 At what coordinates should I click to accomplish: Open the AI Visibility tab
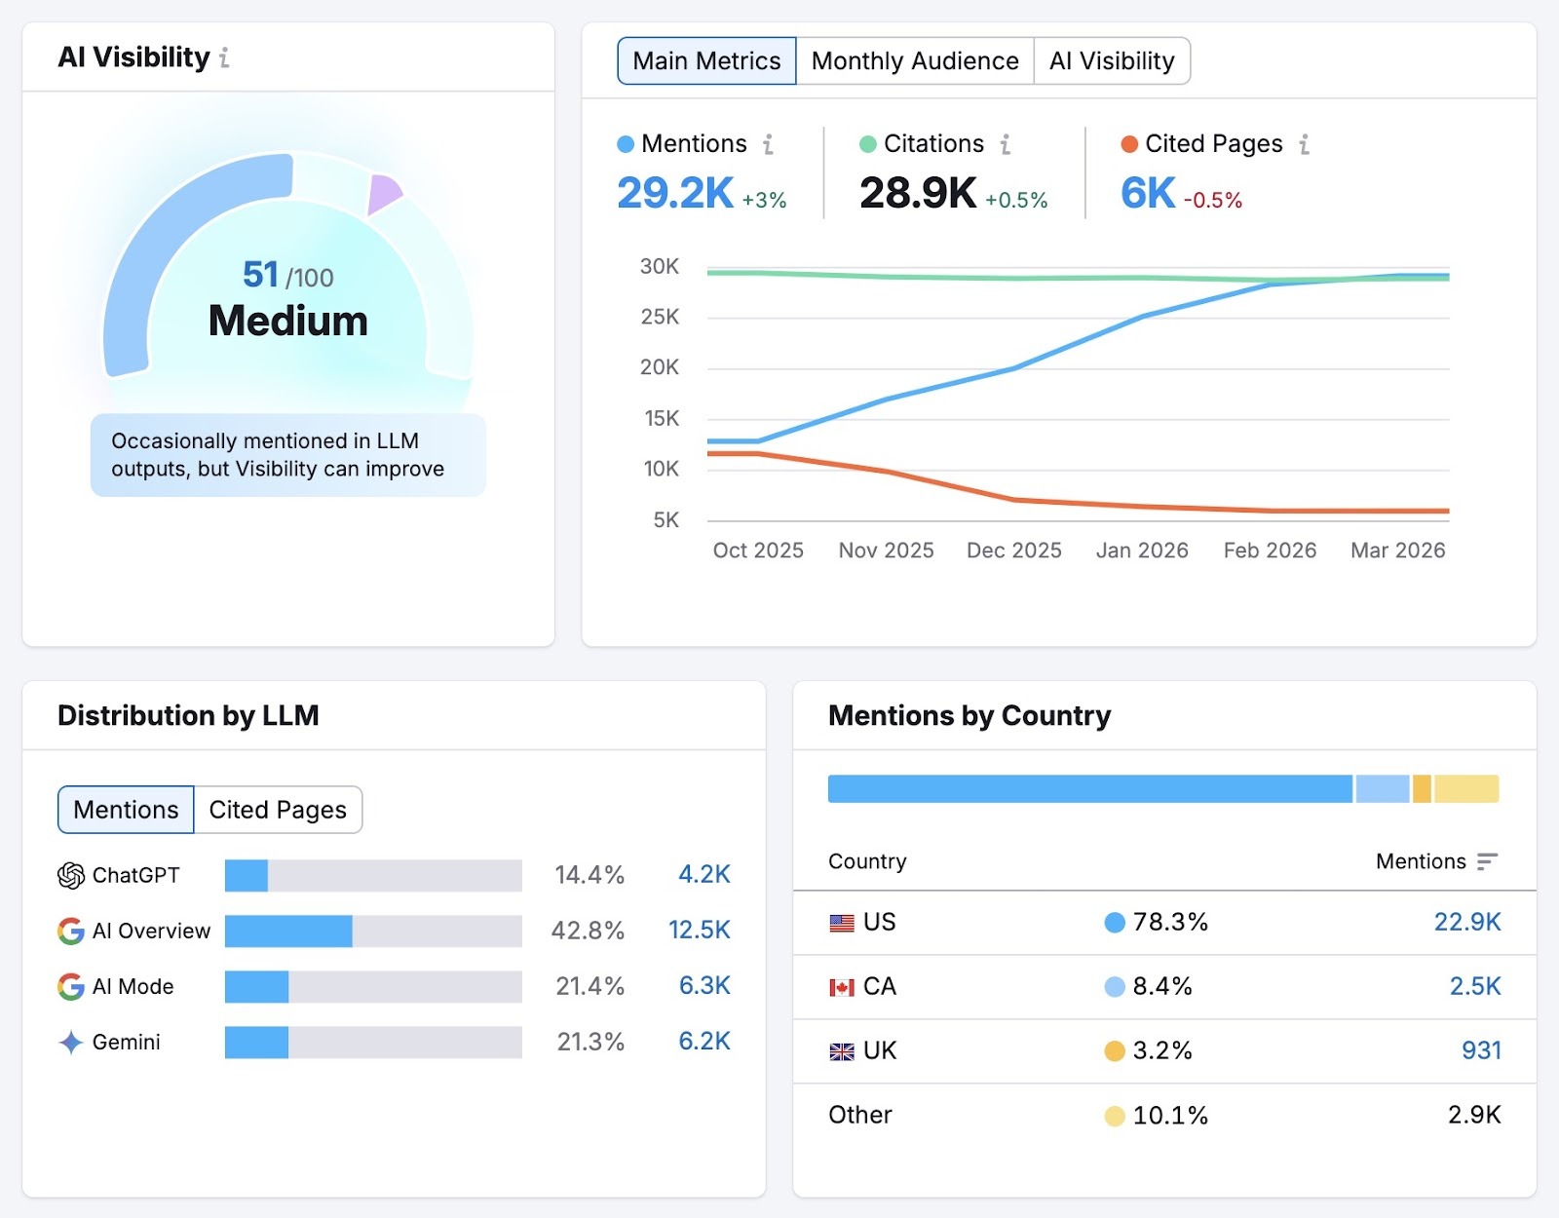1112,60
